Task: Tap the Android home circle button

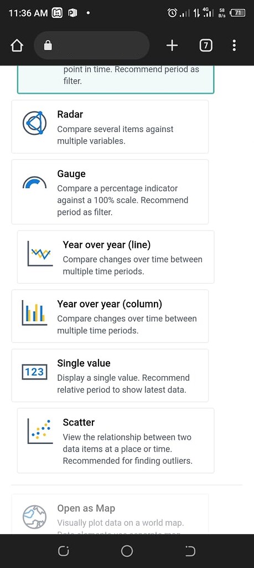Action: click(x=127, y=551)
